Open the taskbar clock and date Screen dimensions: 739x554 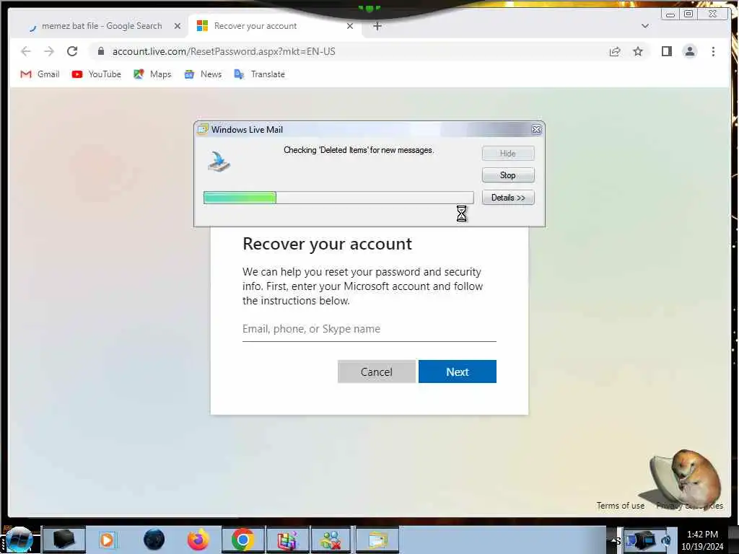(702, 540)
